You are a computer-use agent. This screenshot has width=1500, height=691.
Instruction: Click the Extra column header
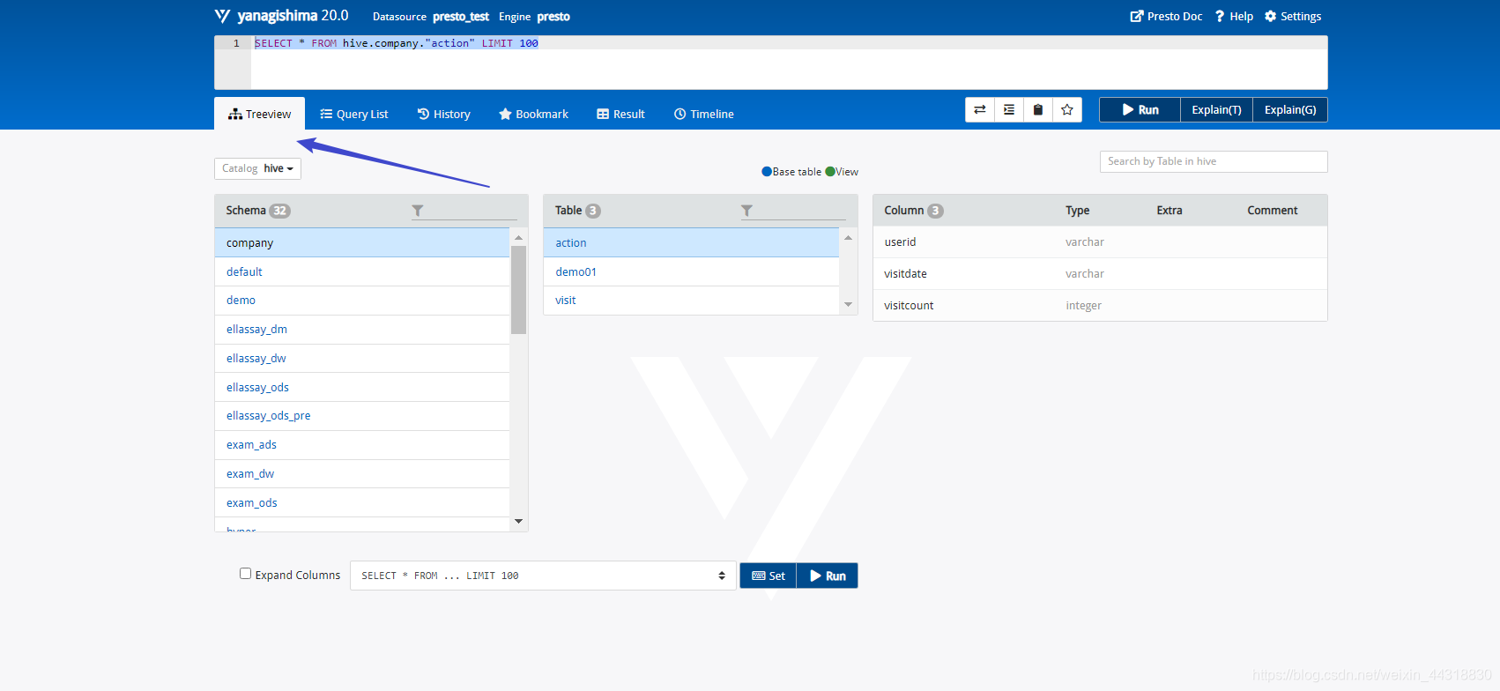(x=1170, y=211)
